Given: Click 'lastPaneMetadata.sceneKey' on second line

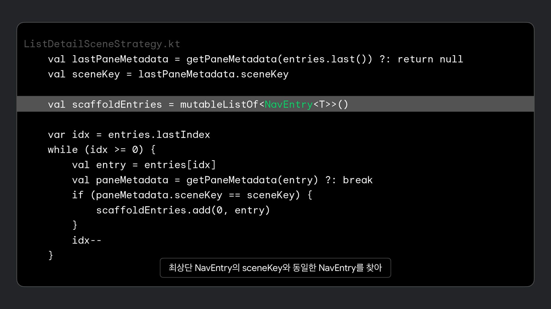Looking at the screenshot, I should coord(213,74).
